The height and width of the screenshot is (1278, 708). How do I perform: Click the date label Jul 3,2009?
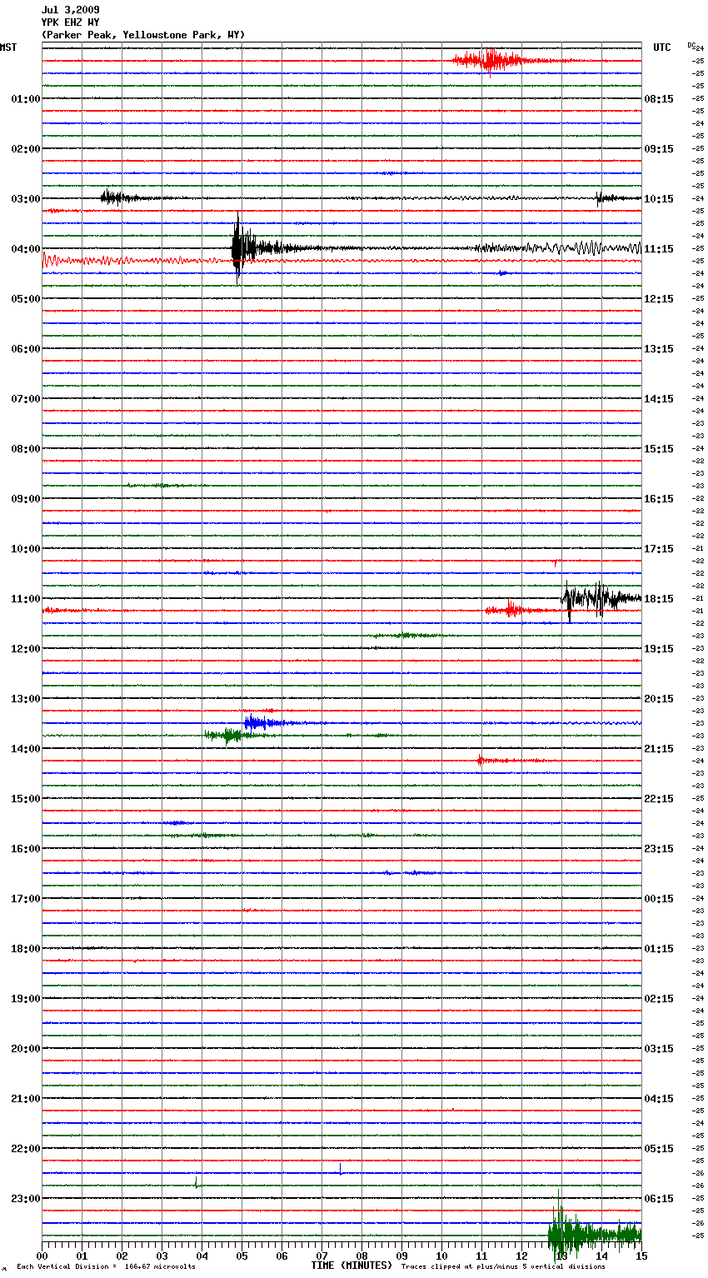pos(70,10)
